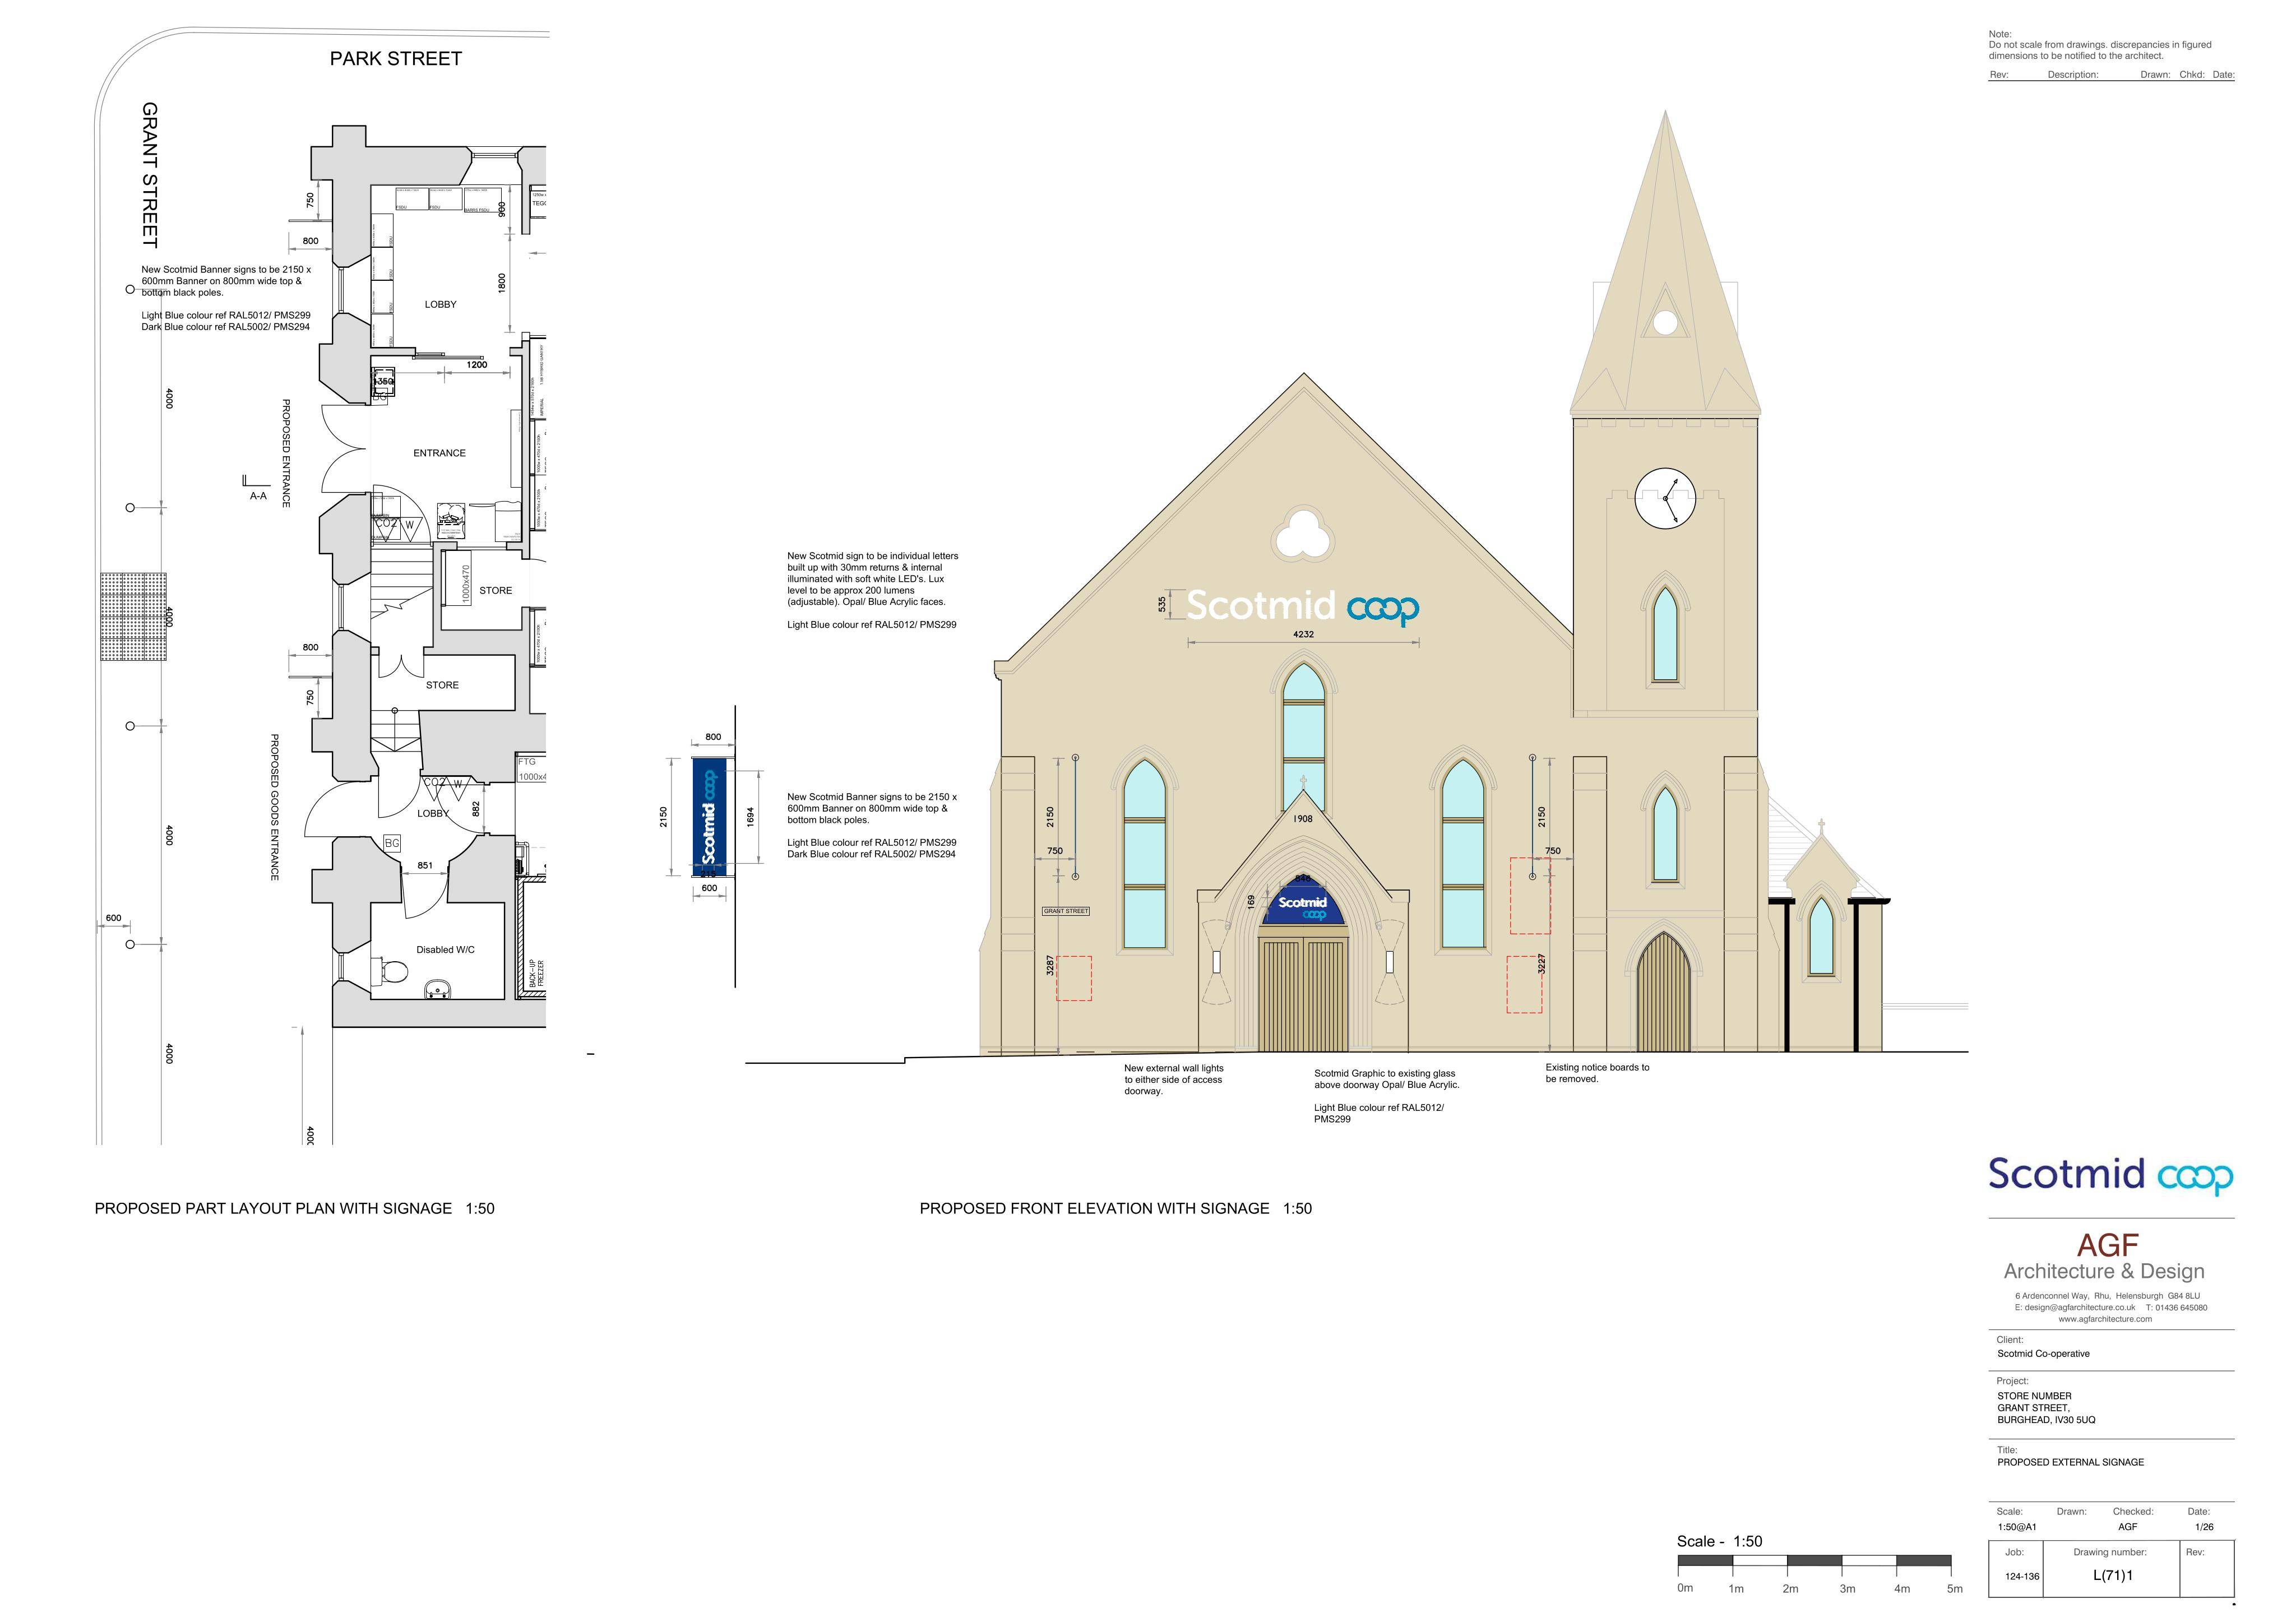Click the www.agfarchitecture.com website link
2296x1622 pixels.
point(2105,1319)
